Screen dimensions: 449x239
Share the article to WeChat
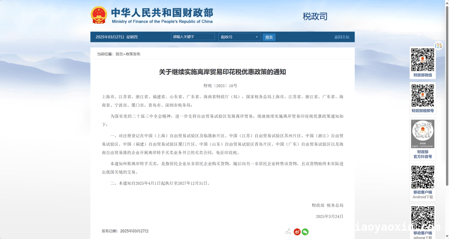tap(305, 232)
